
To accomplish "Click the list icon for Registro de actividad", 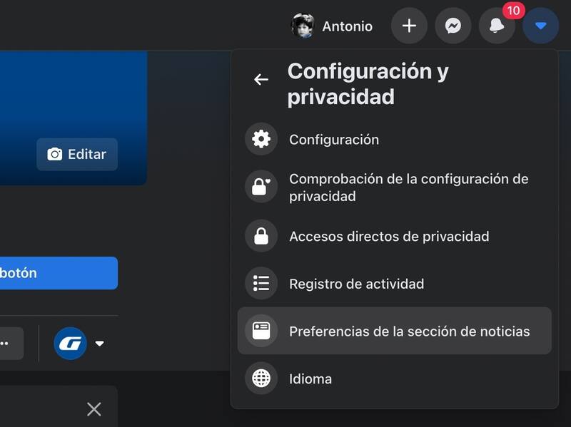I will click(261, 284).
